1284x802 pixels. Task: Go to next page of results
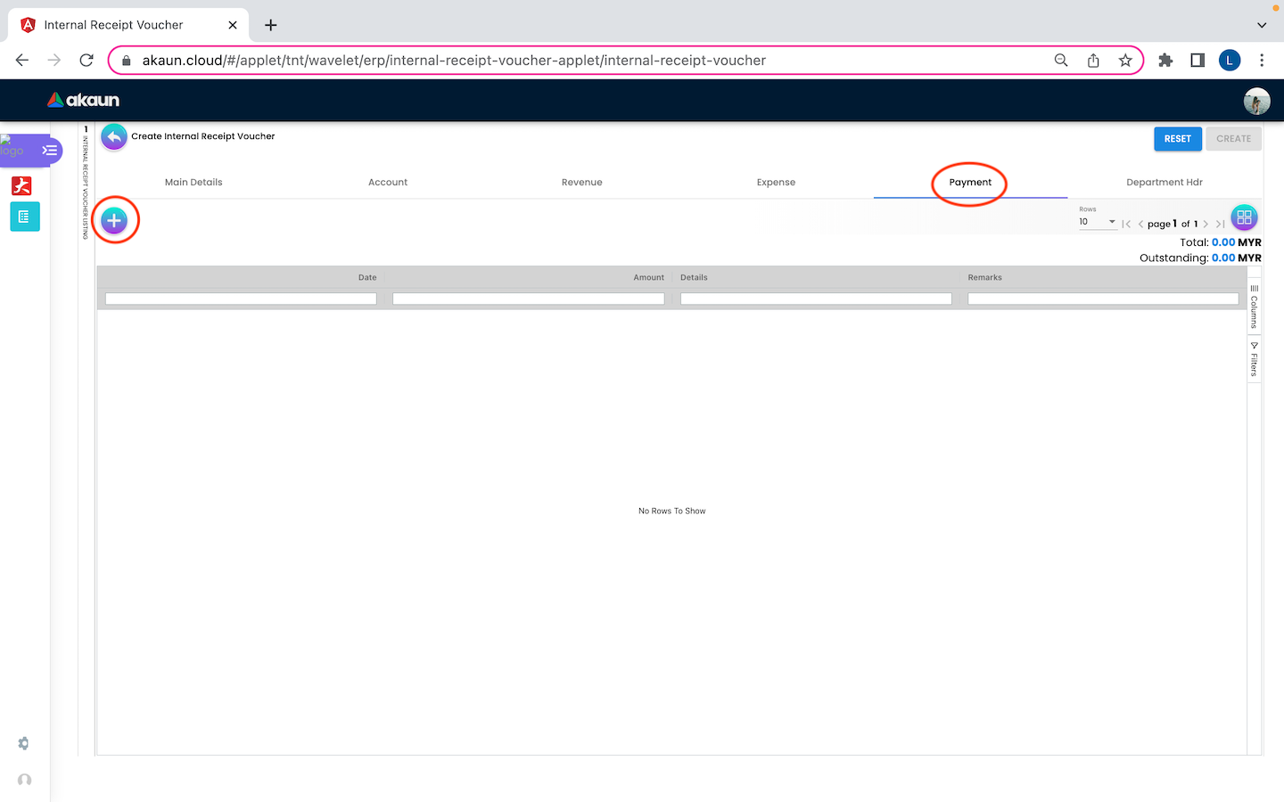1206,224
